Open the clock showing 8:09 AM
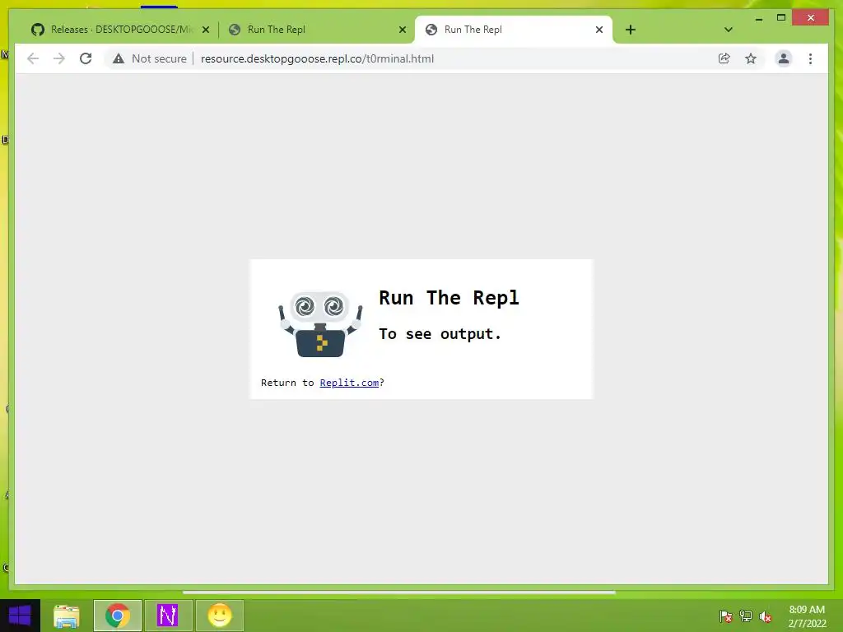Viewport: 843px width, 632px height. click(x=807, y=616)
